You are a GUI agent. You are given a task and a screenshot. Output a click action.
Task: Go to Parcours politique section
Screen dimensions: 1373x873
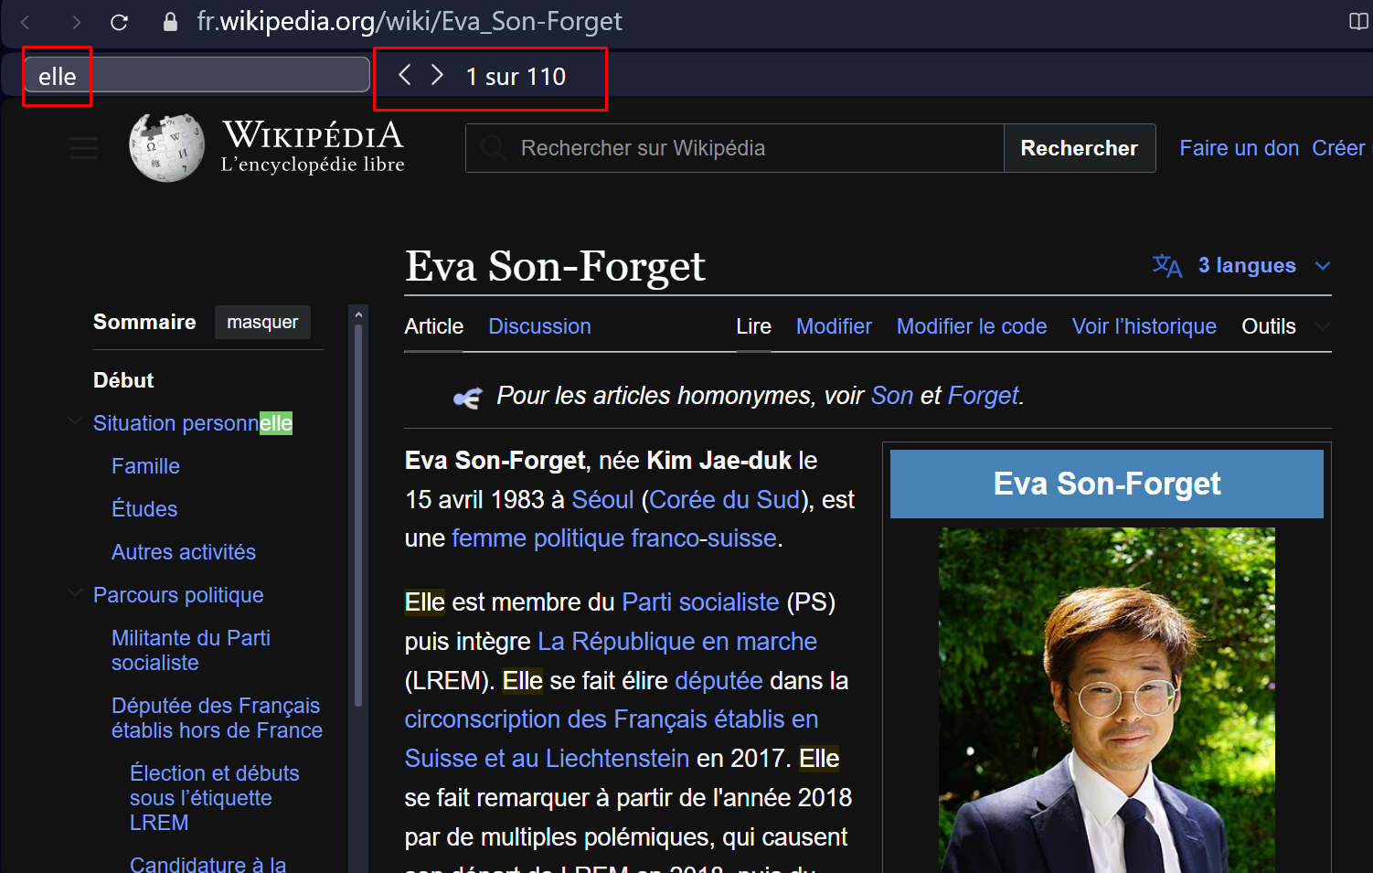coord(178,595)
